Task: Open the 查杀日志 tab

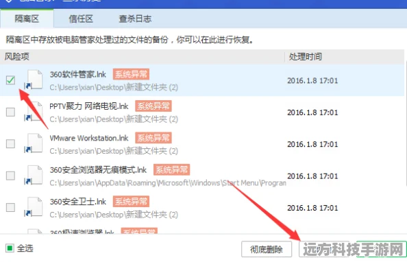Action: (135, 19)
